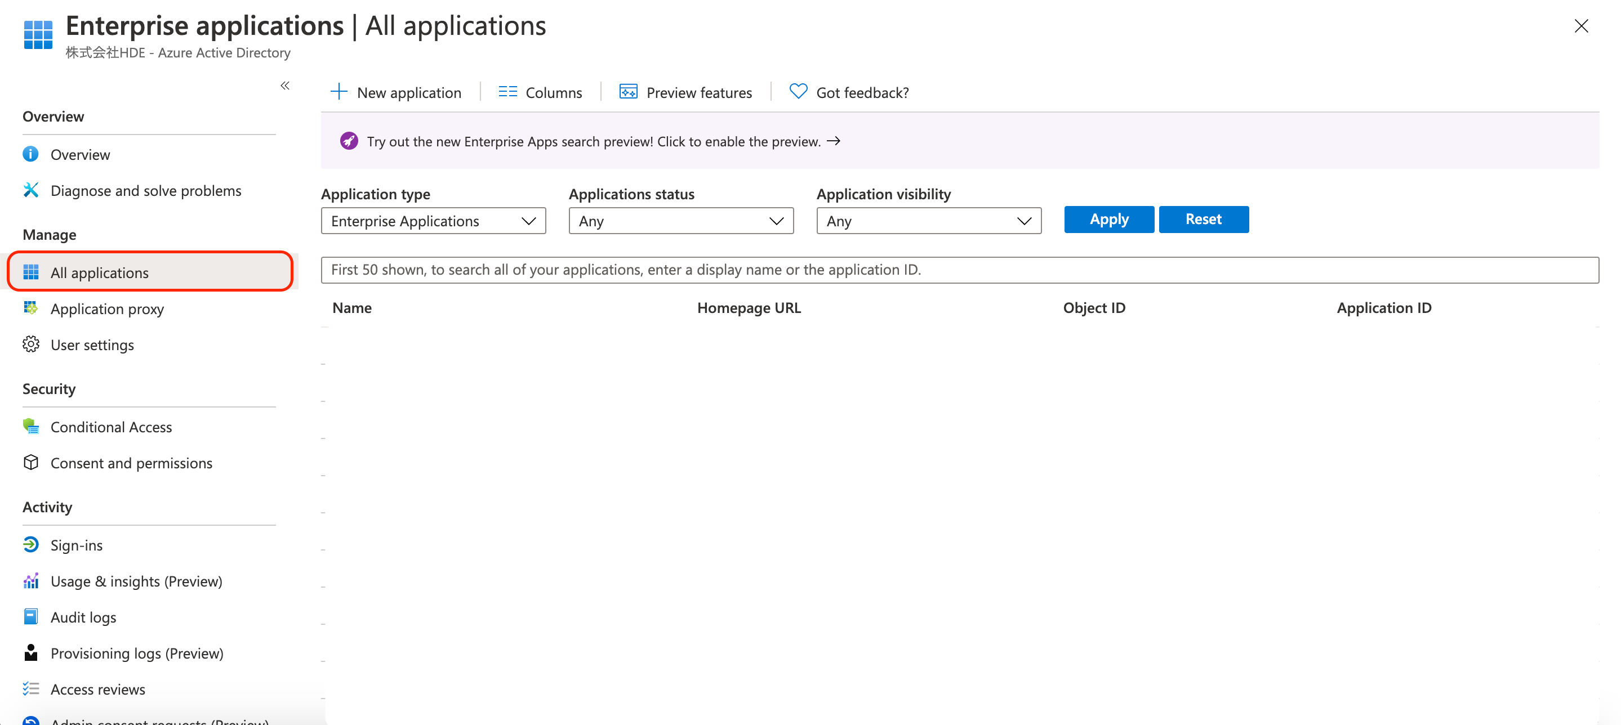This screenshot has height=725, width=1621.
Task: Click the Conditional Access icon
Action: pos(31,426)
